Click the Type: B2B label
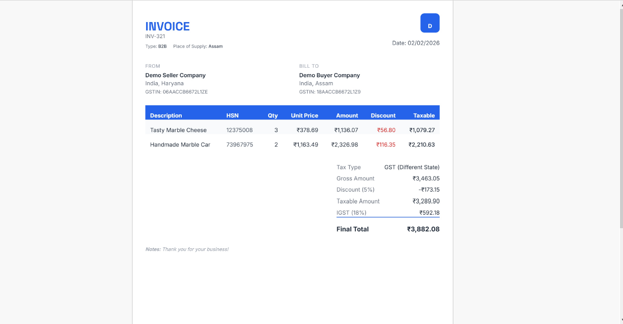The image size is (623, 324). [156, 46]
